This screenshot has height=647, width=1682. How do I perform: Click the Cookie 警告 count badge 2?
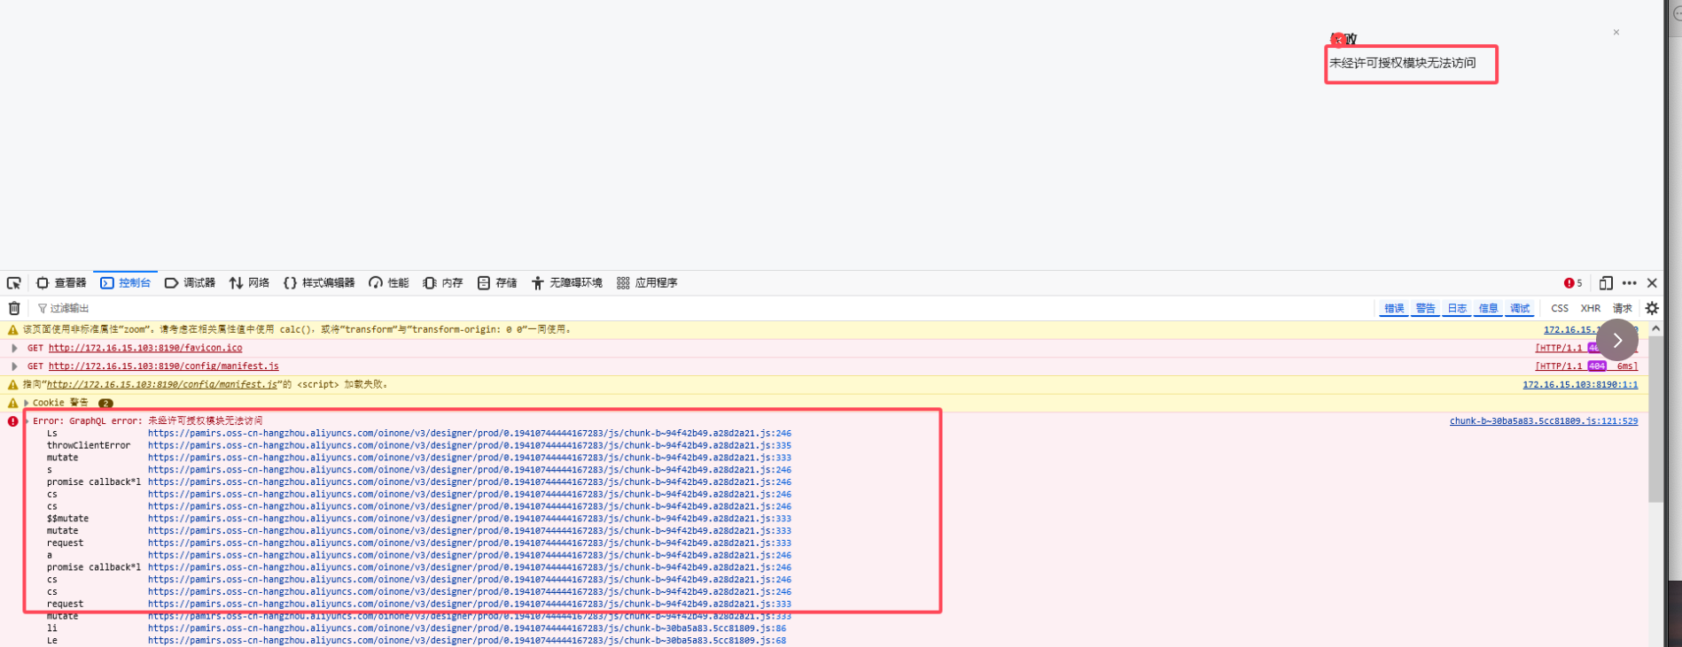pyautogui.click(x=105, y=403)
